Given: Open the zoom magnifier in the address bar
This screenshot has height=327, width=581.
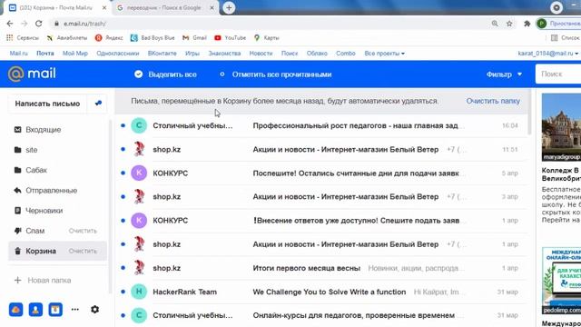Looking at the screenshot, I should pyautogui.click(x=495, y=24).
